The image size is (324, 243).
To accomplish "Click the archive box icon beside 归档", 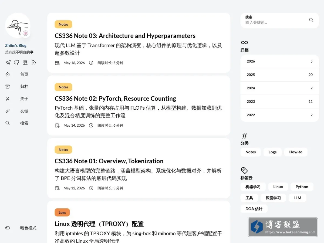I will [x=8, y=86].
